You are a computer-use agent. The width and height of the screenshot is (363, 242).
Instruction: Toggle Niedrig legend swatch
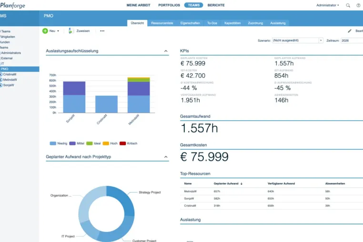(53, 143)
